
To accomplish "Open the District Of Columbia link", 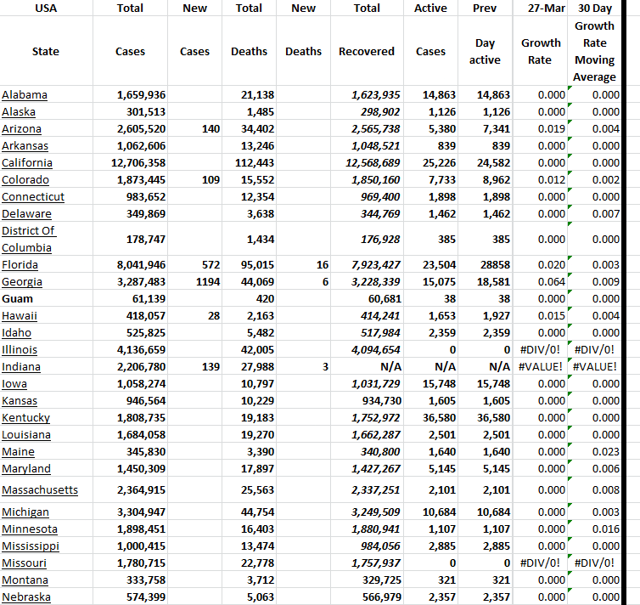I will point(28,239).
